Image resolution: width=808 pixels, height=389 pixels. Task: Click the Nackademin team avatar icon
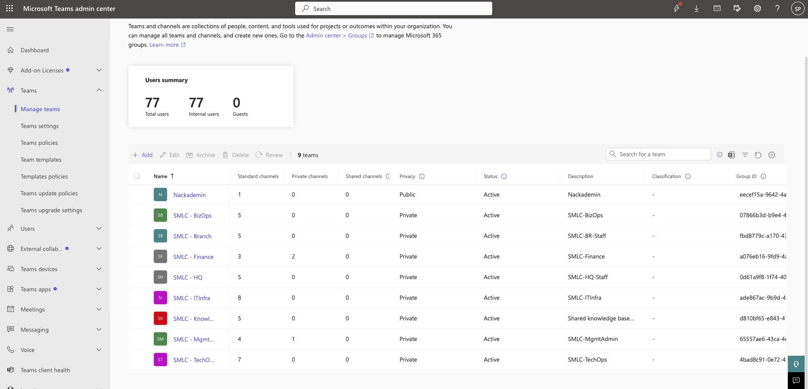coord(160,194)
